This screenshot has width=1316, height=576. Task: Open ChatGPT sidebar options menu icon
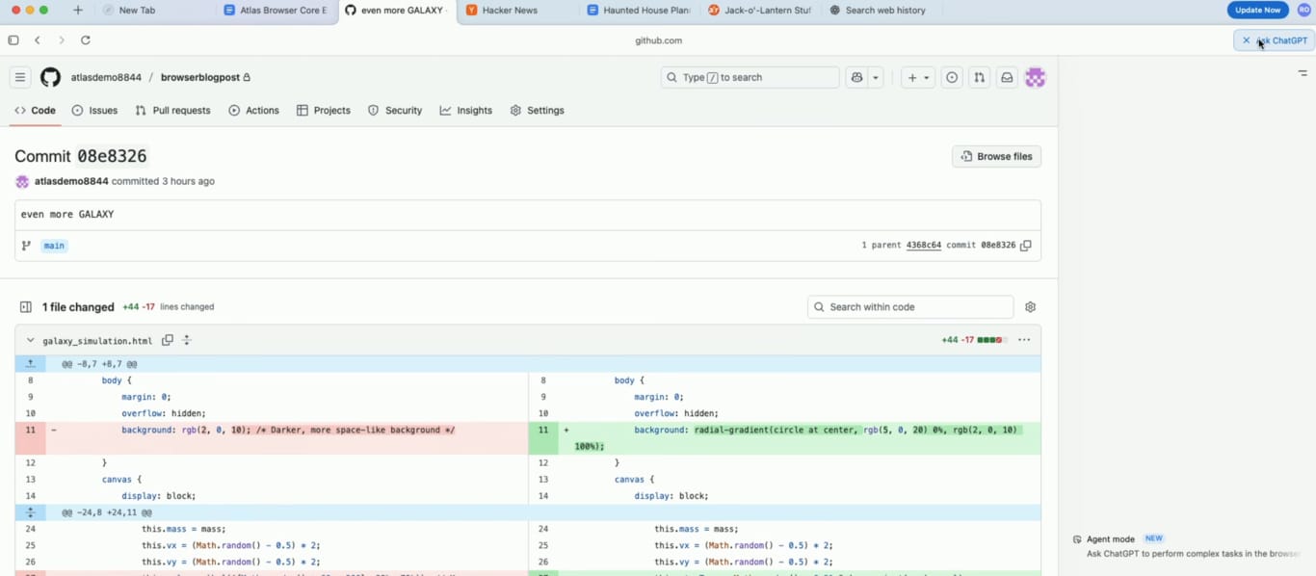pos(1303,73)
